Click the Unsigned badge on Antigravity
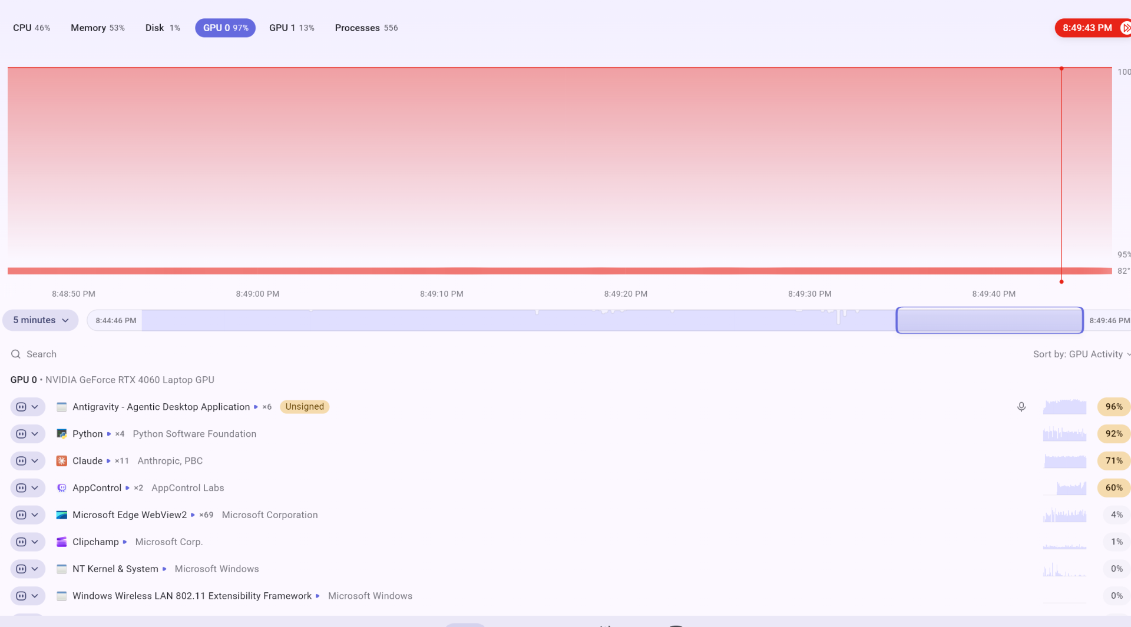Viewport: 1131px width, 627px height. (305, 407)
